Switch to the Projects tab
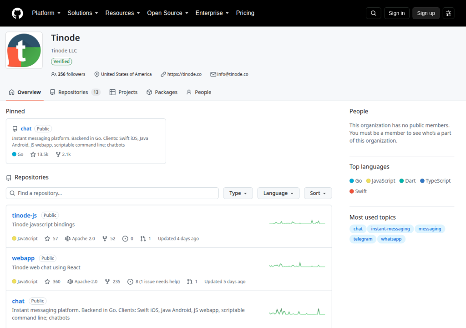Screen dimensions: 466x328 [x=124, y=92]
